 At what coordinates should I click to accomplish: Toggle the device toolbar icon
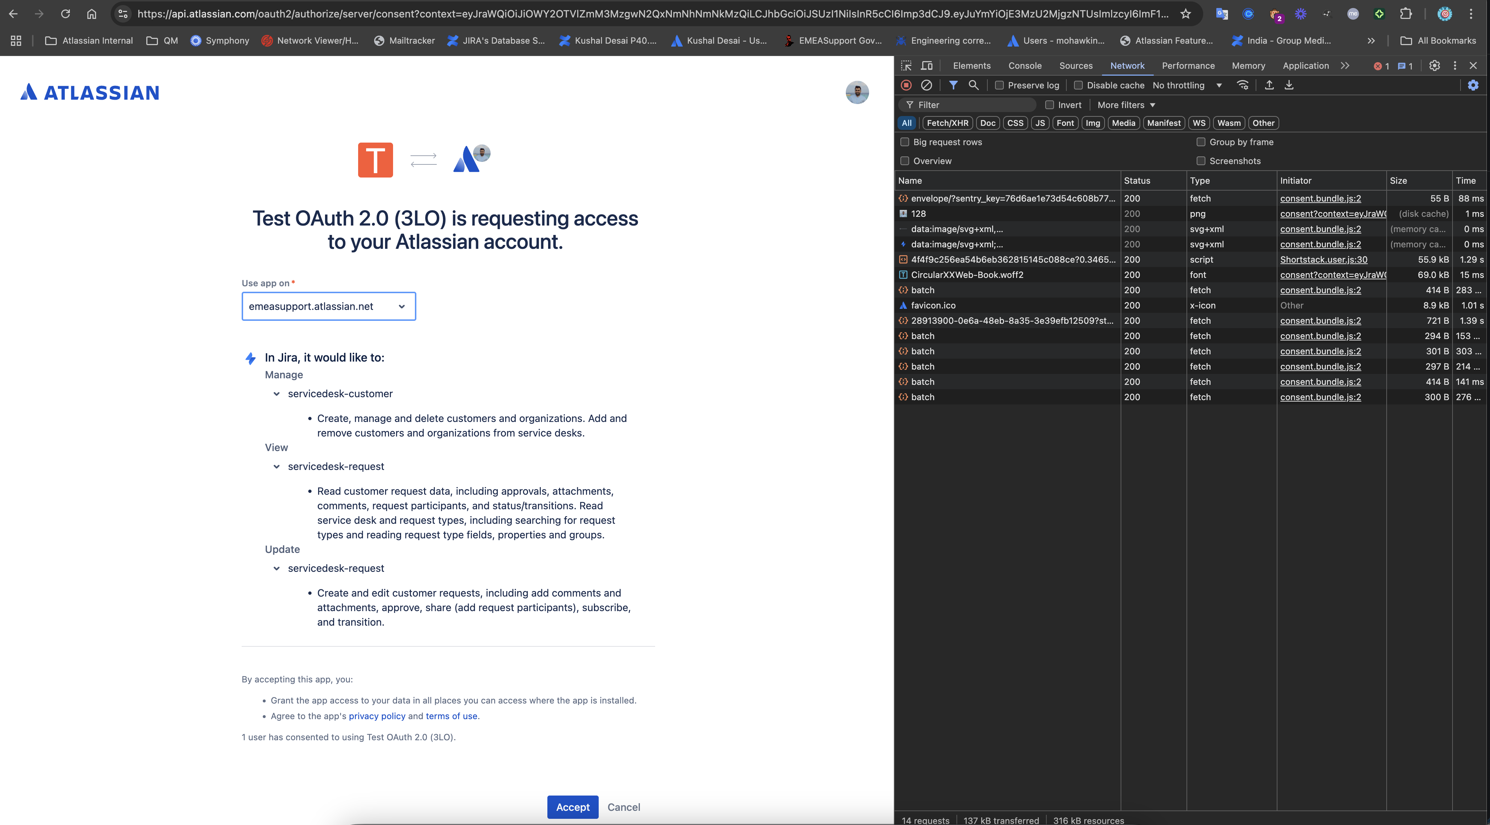(927, 66)
